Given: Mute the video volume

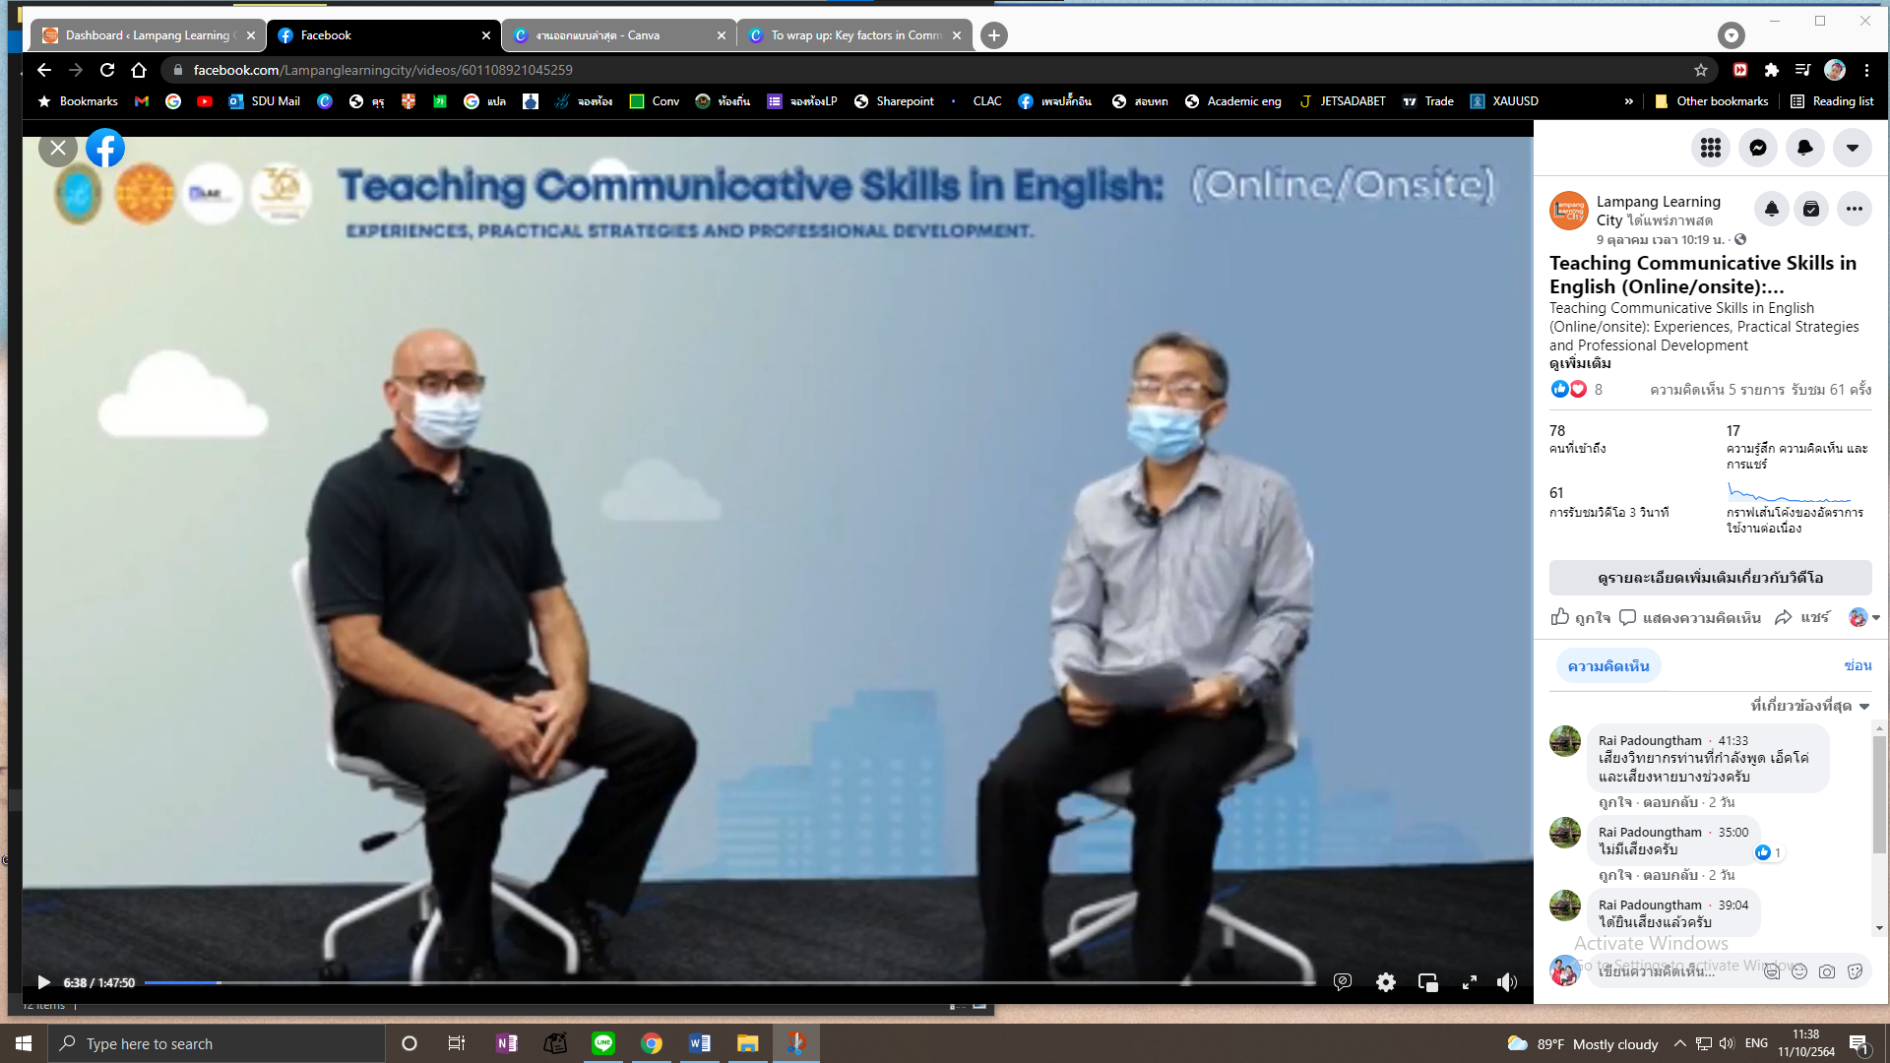Looking at the screenshot, I should pyautogui.click(x=1506, y=982).
